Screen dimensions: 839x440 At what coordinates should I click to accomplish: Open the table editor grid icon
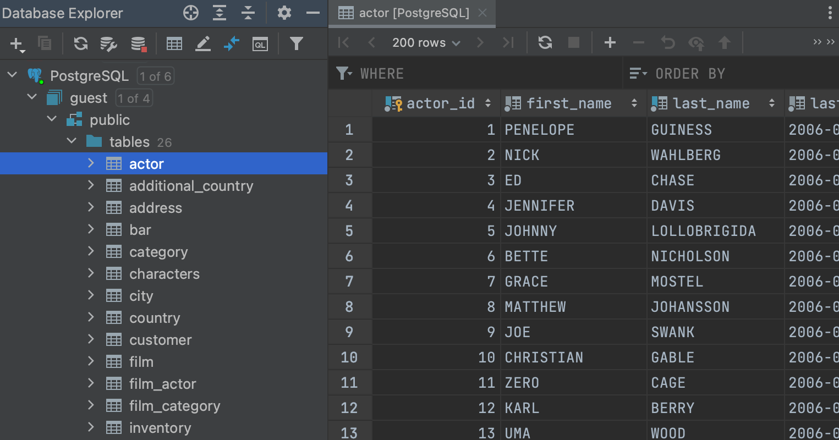coord(174,43)
